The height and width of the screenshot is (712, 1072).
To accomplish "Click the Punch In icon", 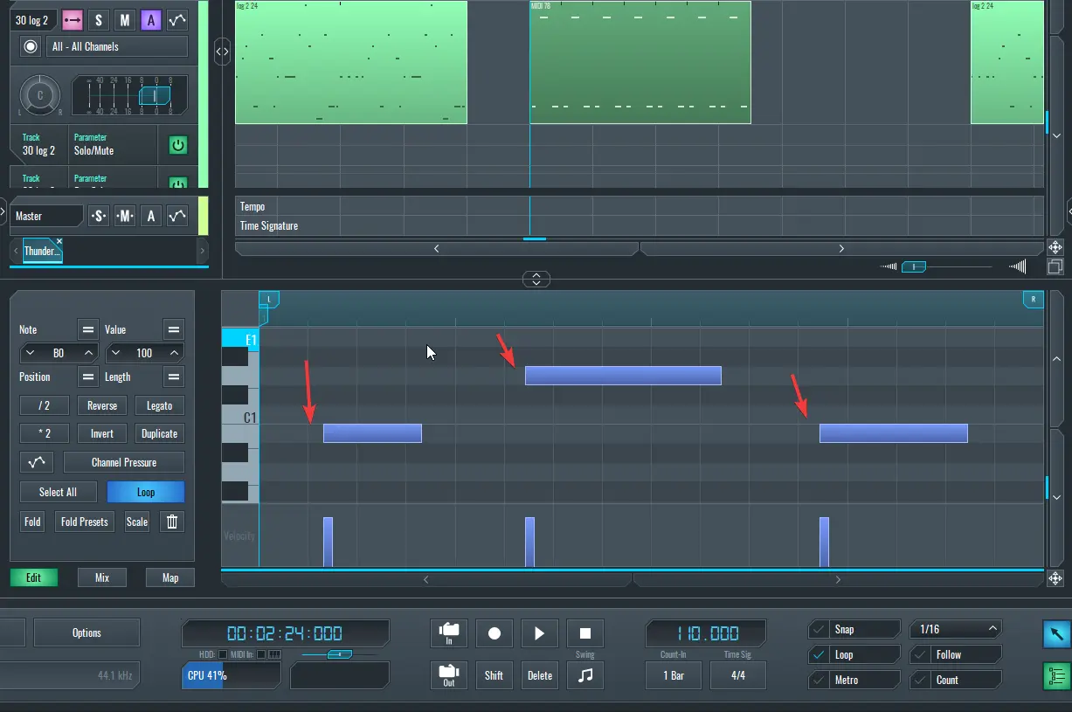I will pos(449,633).
